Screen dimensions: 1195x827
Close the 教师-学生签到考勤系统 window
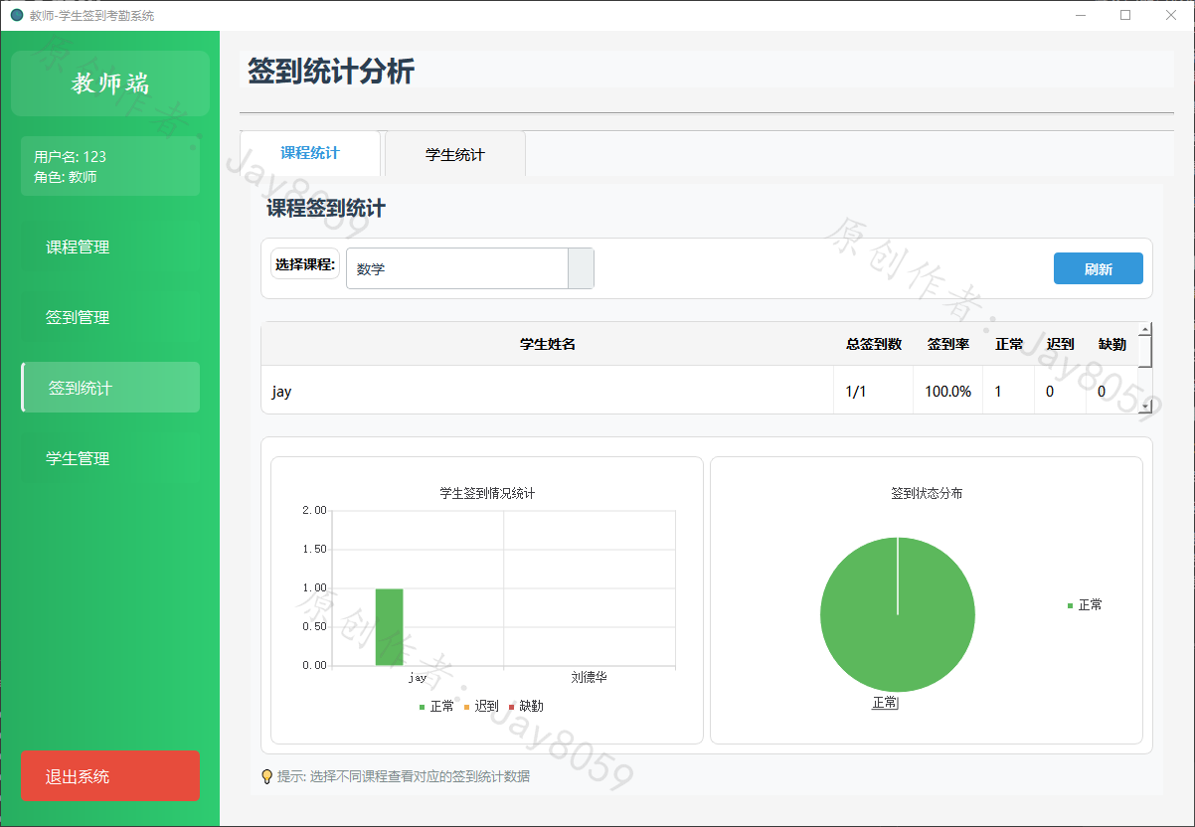[x=1171, y=15]
